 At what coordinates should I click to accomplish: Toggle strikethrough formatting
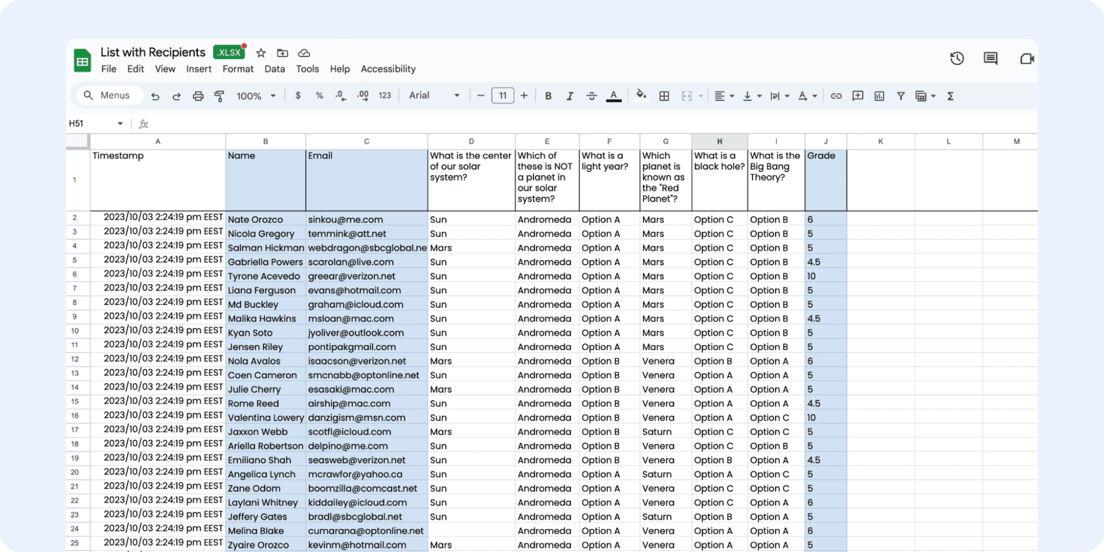coord(591,96)
